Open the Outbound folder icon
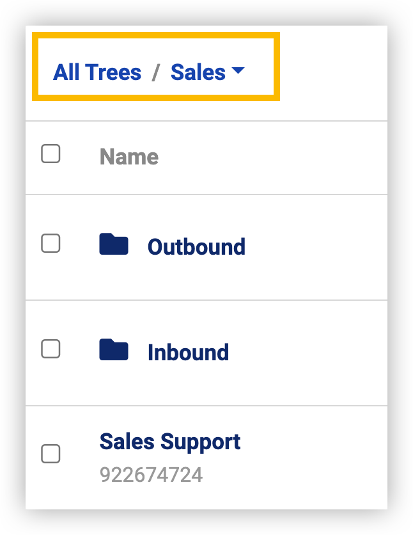The width and height of the screenshot is (413, 535). click(x=113, y=244)
